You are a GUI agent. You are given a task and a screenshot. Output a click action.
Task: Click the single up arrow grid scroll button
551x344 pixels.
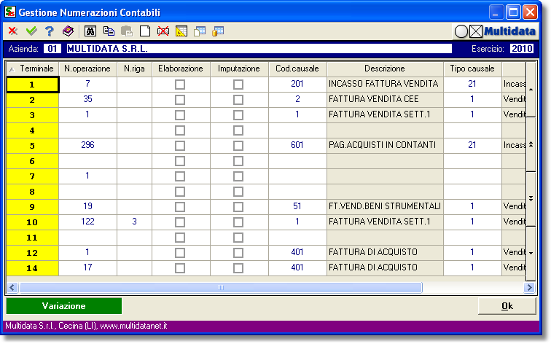[x=531, y=89]
